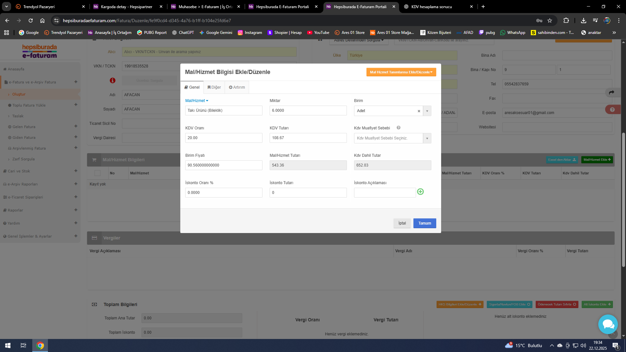Switch to the Genel tab
The width and height of the screenshot is (626, 352).
pos(192,87)
